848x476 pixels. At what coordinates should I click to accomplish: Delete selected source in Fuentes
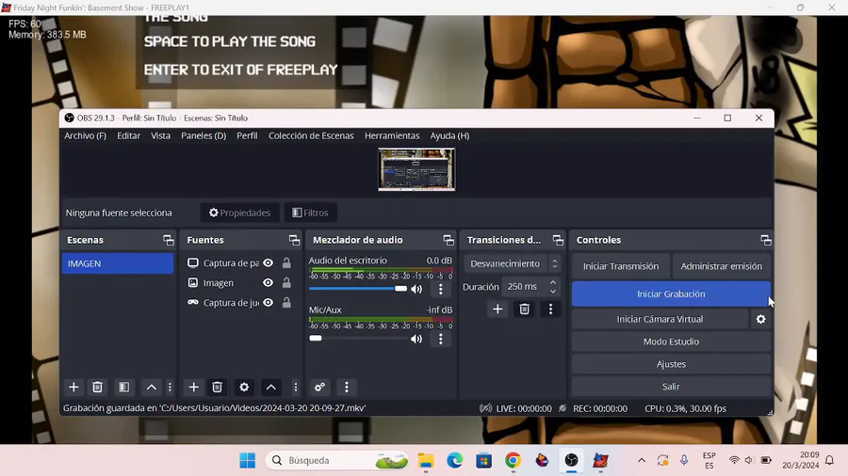click(x=217, y=387)
